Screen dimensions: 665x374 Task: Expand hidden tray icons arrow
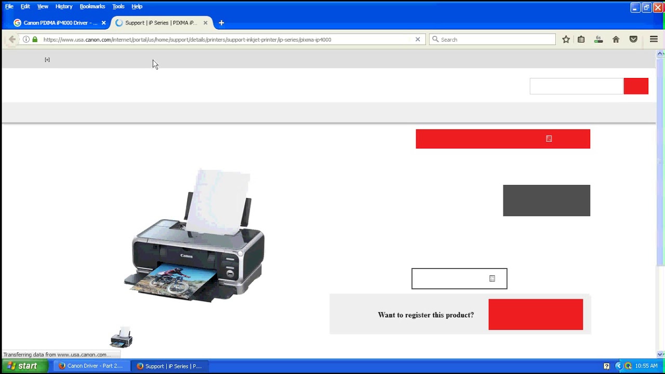(618, 366)
